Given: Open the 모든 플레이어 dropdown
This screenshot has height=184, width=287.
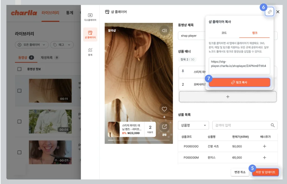Looking at the screenshot, I should tap(32, 45).
